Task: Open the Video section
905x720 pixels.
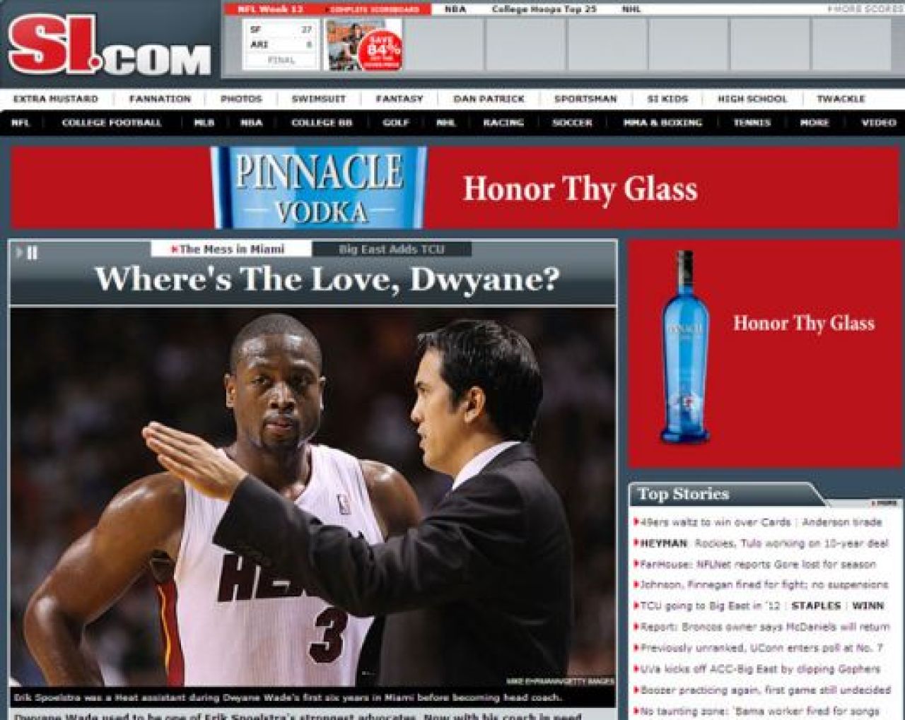Action: point(879,123)
